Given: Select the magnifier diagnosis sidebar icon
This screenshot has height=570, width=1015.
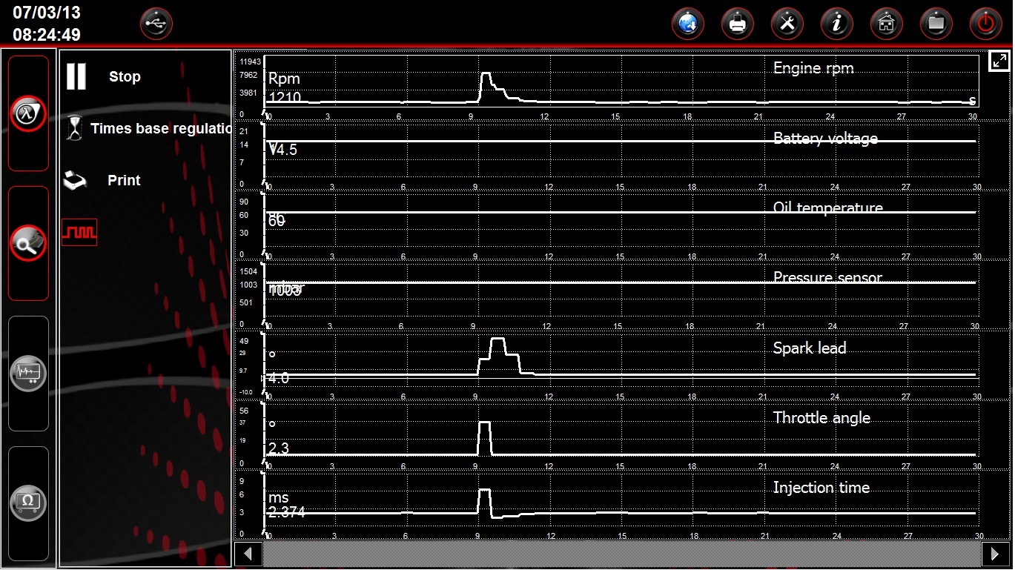Looking at the screenshot, I should click(x=28, y=243).
